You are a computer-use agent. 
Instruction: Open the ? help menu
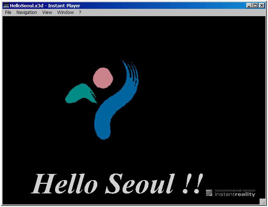80,13
